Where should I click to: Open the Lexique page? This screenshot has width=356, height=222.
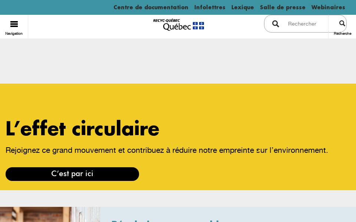click(243, 7)
